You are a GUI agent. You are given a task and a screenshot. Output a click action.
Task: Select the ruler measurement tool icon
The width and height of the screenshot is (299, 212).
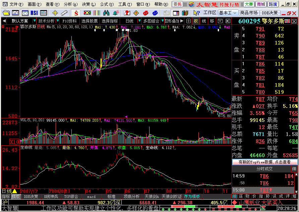64,13
